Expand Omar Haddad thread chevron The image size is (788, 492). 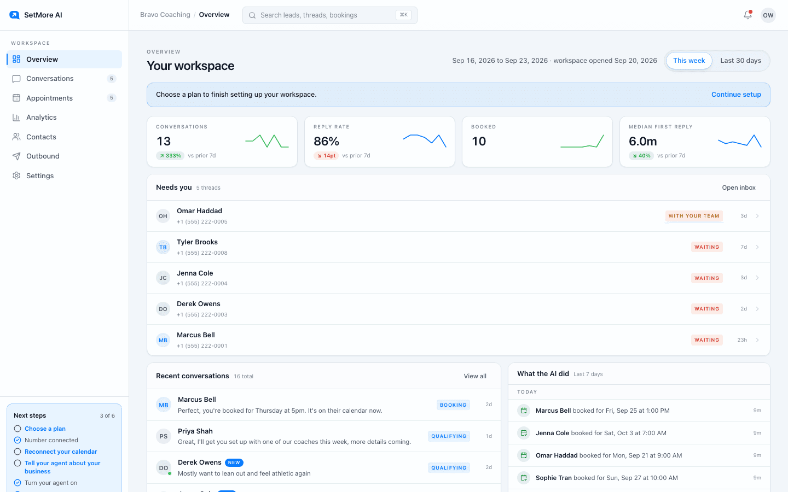point(757,216)
